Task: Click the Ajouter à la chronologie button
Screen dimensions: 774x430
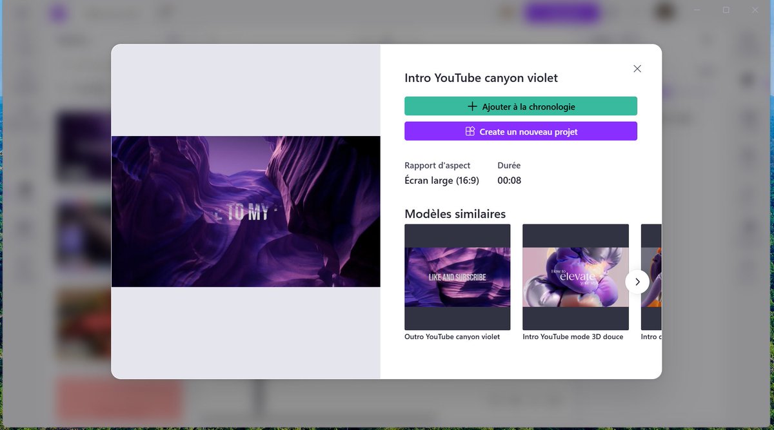Action: pos(521,105)
